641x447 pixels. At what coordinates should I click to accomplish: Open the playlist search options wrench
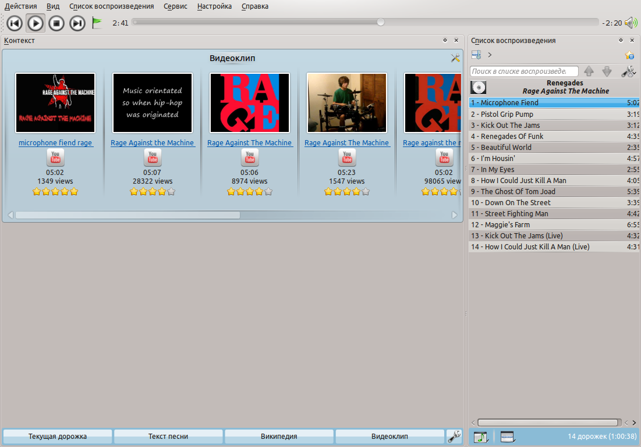pyautogui.click(x=628, y=71)
